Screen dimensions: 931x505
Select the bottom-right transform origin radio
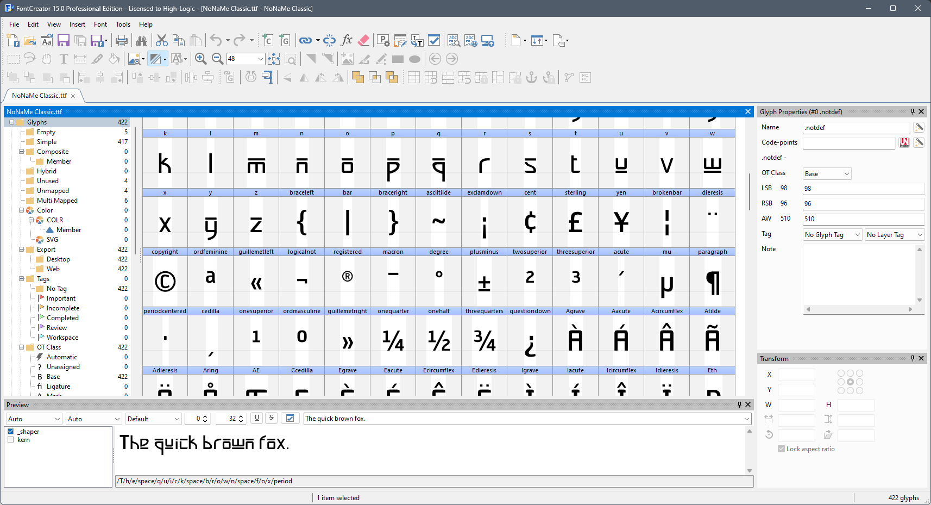[x=859, y=391]
